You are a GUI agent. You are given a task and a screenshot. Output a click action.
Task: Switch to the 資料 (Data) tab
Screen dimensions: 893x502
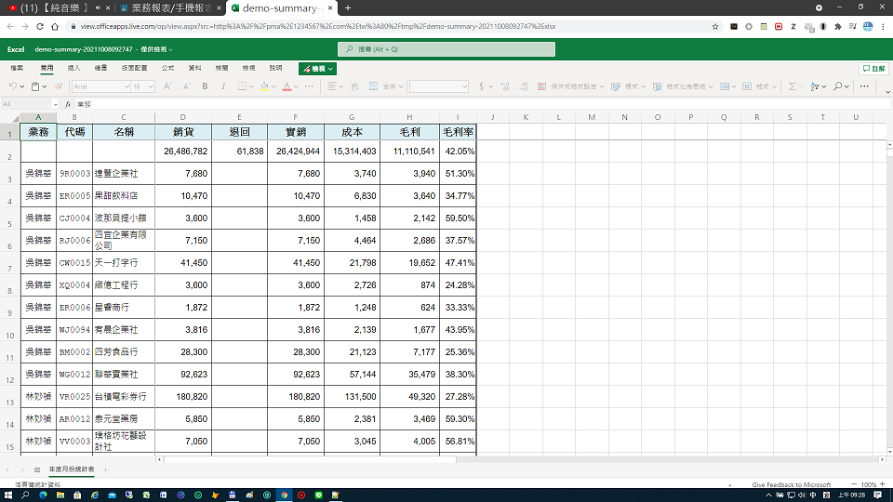point(194,68)
